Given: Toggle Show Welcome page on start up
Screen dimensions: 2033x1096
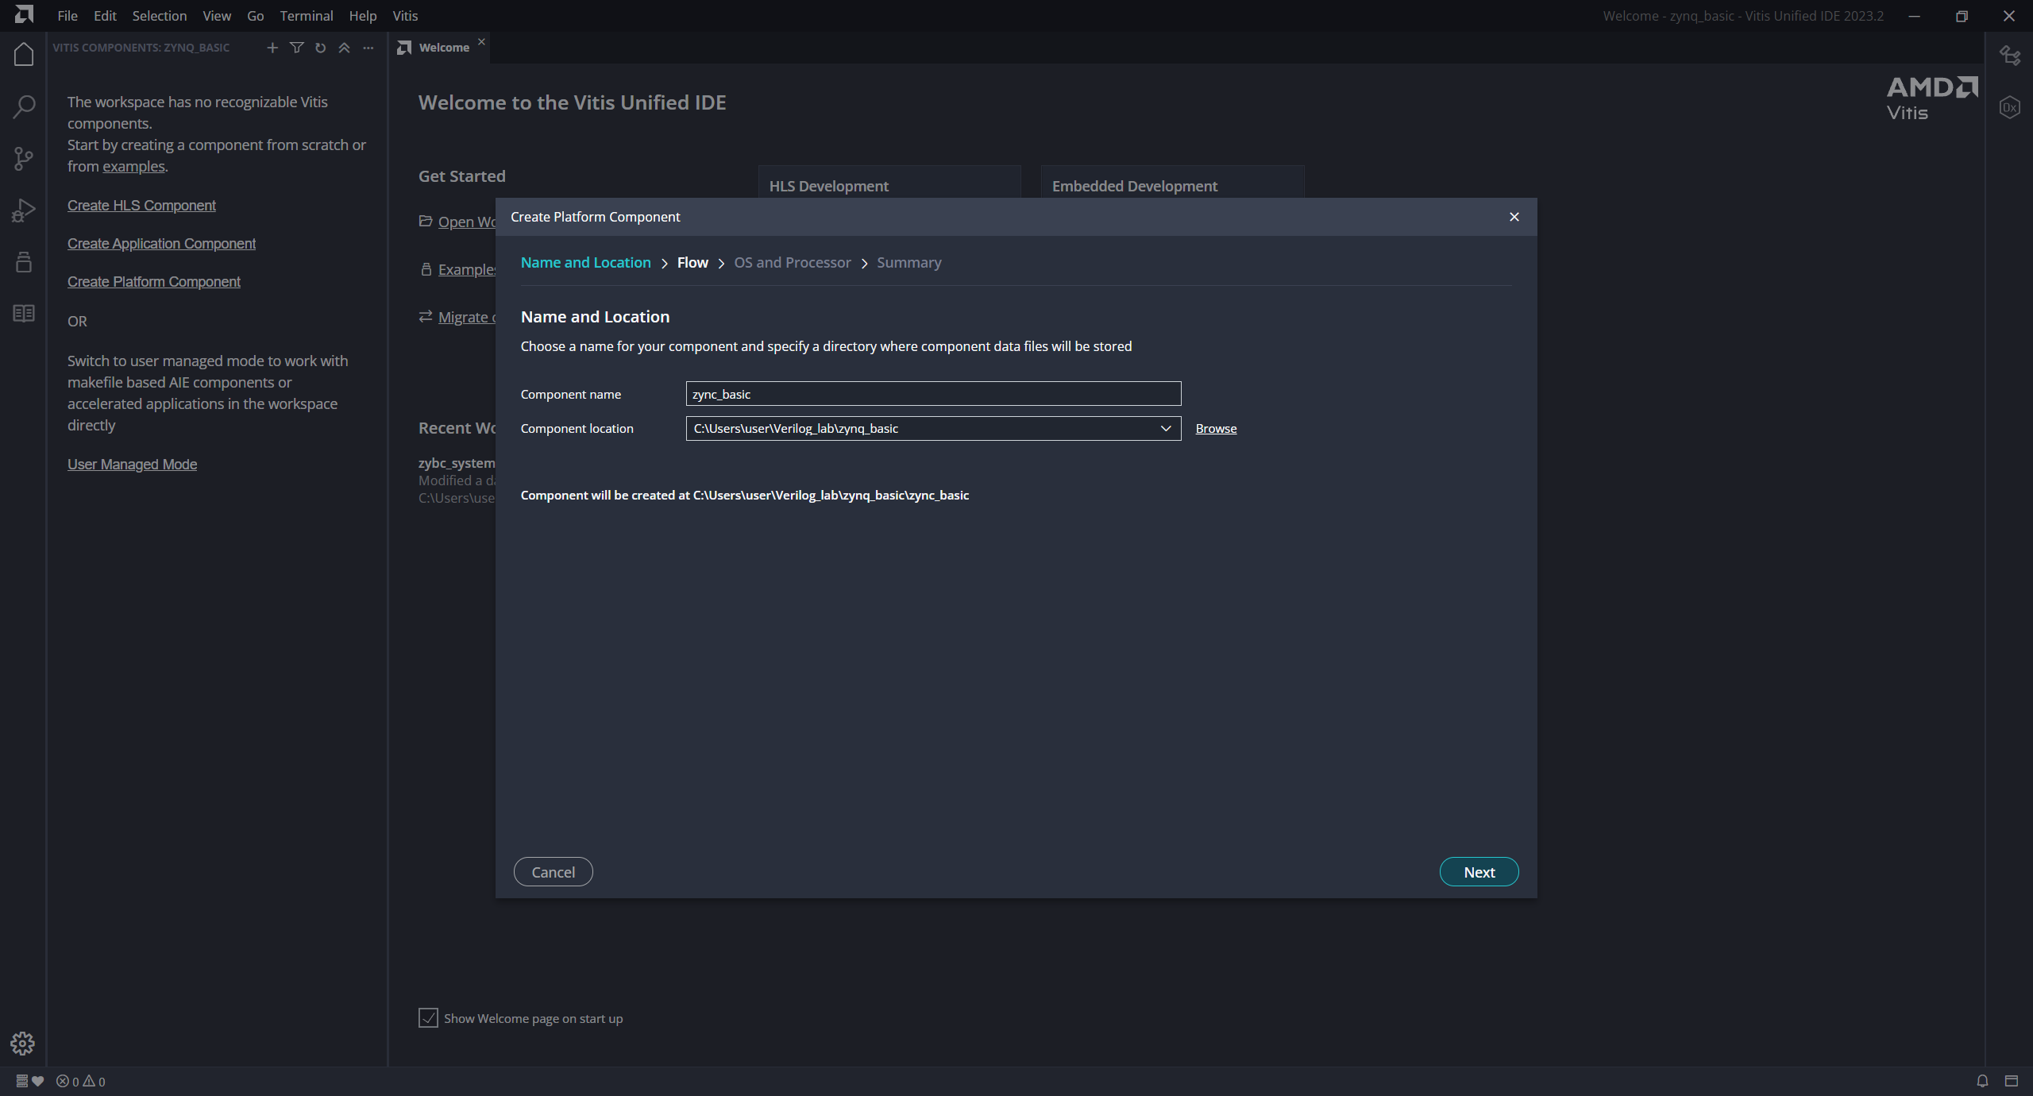Looking at the screenshot, I should (428, 1018).
